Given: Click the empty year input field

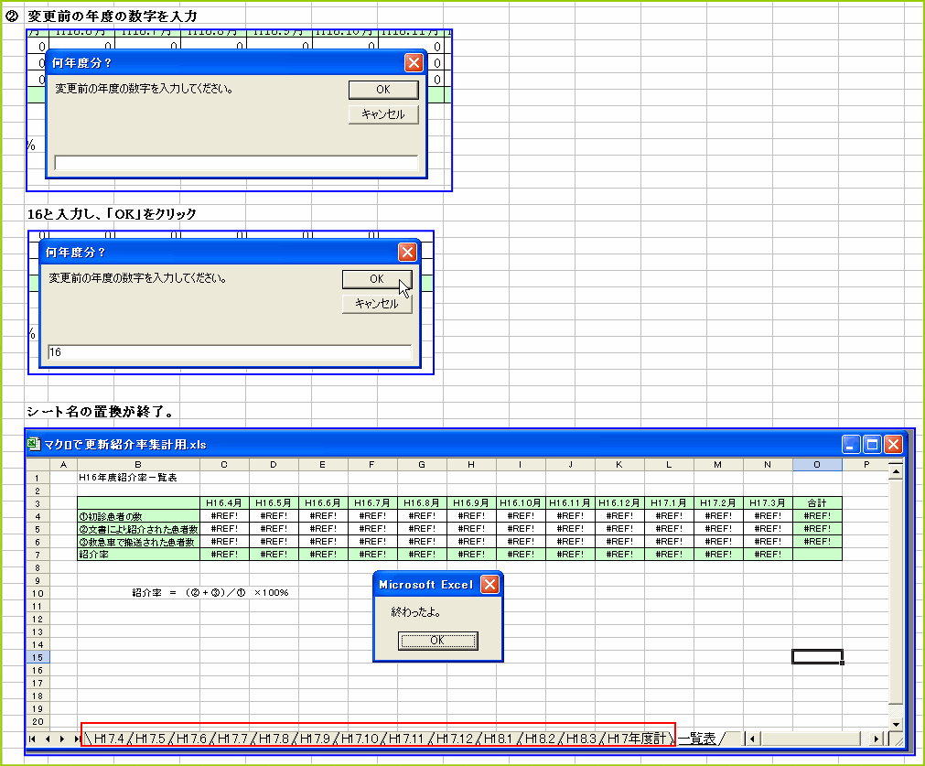Looking at the screenshot, I should 236,163.
